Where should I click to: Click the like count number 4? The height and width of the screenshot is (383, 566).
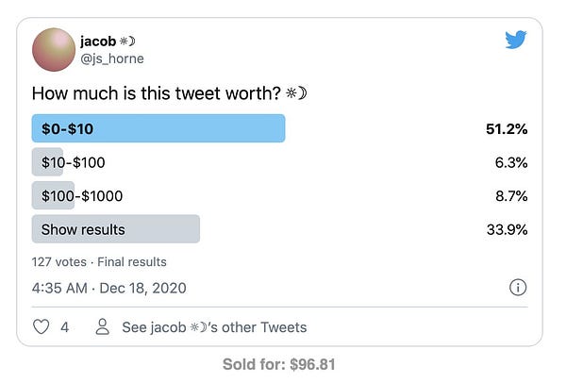[65, 327]
